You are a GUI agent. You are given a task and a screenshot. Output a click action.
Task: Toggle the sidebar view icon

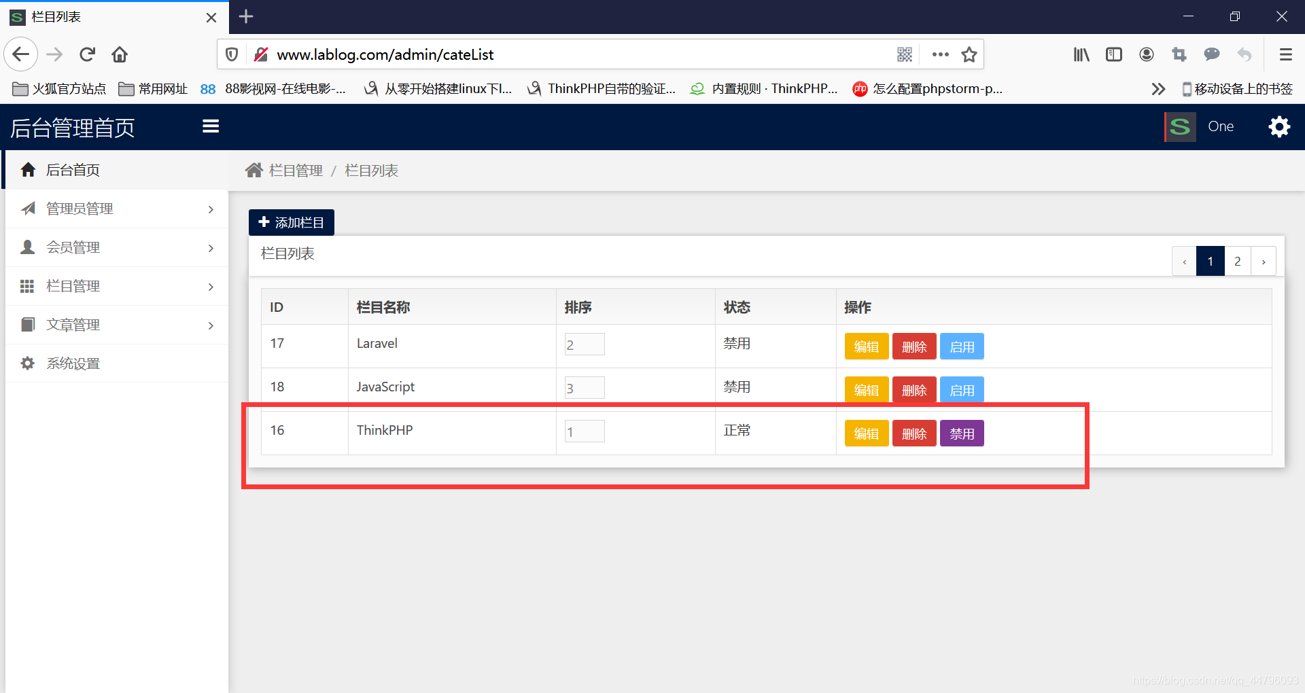tap(1114, 54)
